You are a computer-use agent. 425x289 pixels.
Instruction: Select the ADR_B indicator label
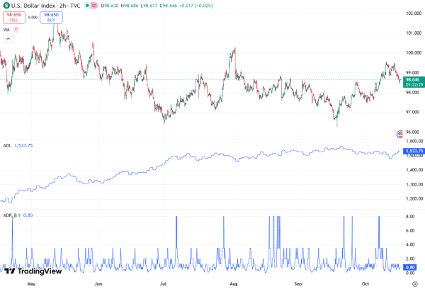click(10, 215)
